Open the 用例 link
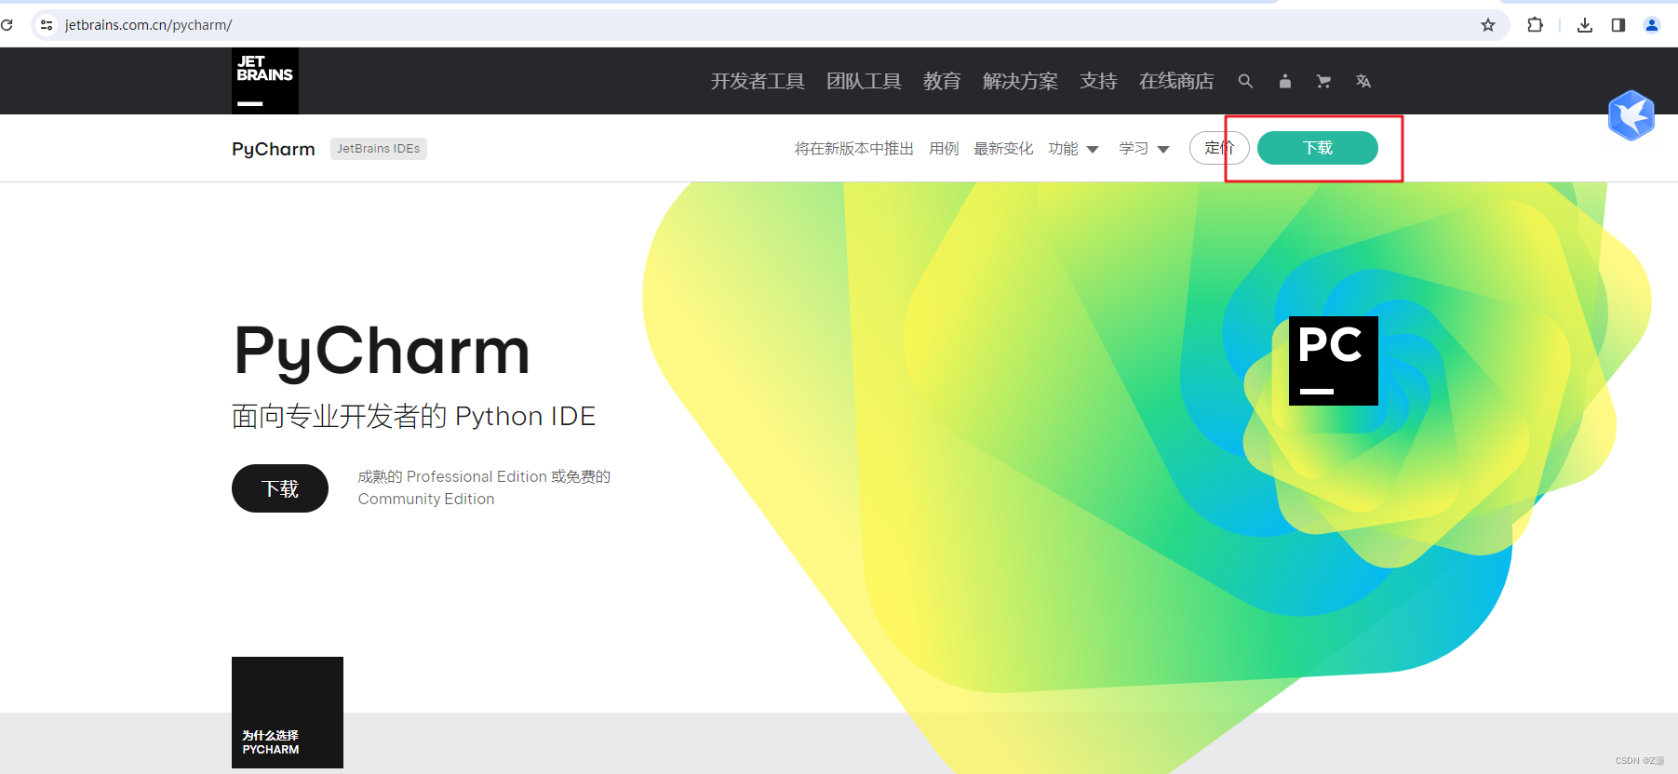 pos(944,149)
